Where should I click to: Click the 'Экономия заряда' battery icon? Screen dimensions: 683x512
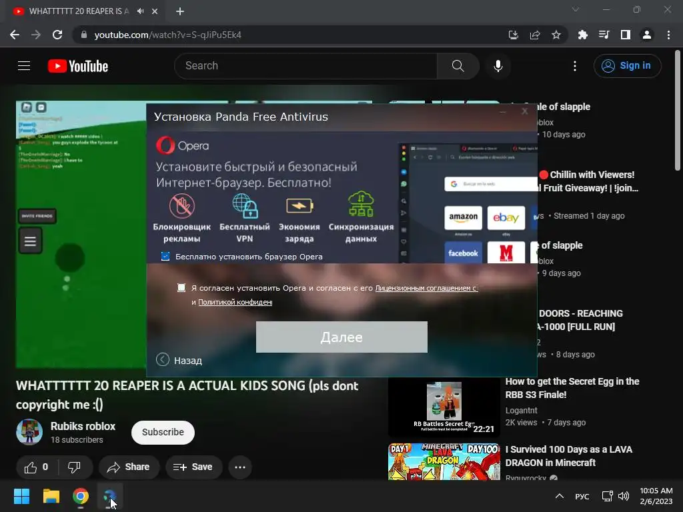[299, 205]
